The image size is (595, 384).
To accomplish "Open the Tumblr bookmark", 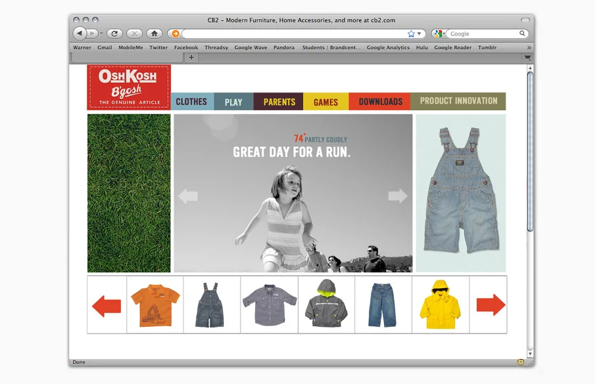I will [487, 47].
